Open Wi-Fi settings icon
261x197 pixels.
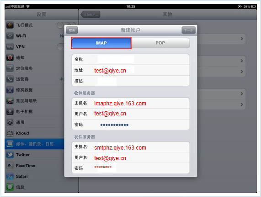pos(10,36)
